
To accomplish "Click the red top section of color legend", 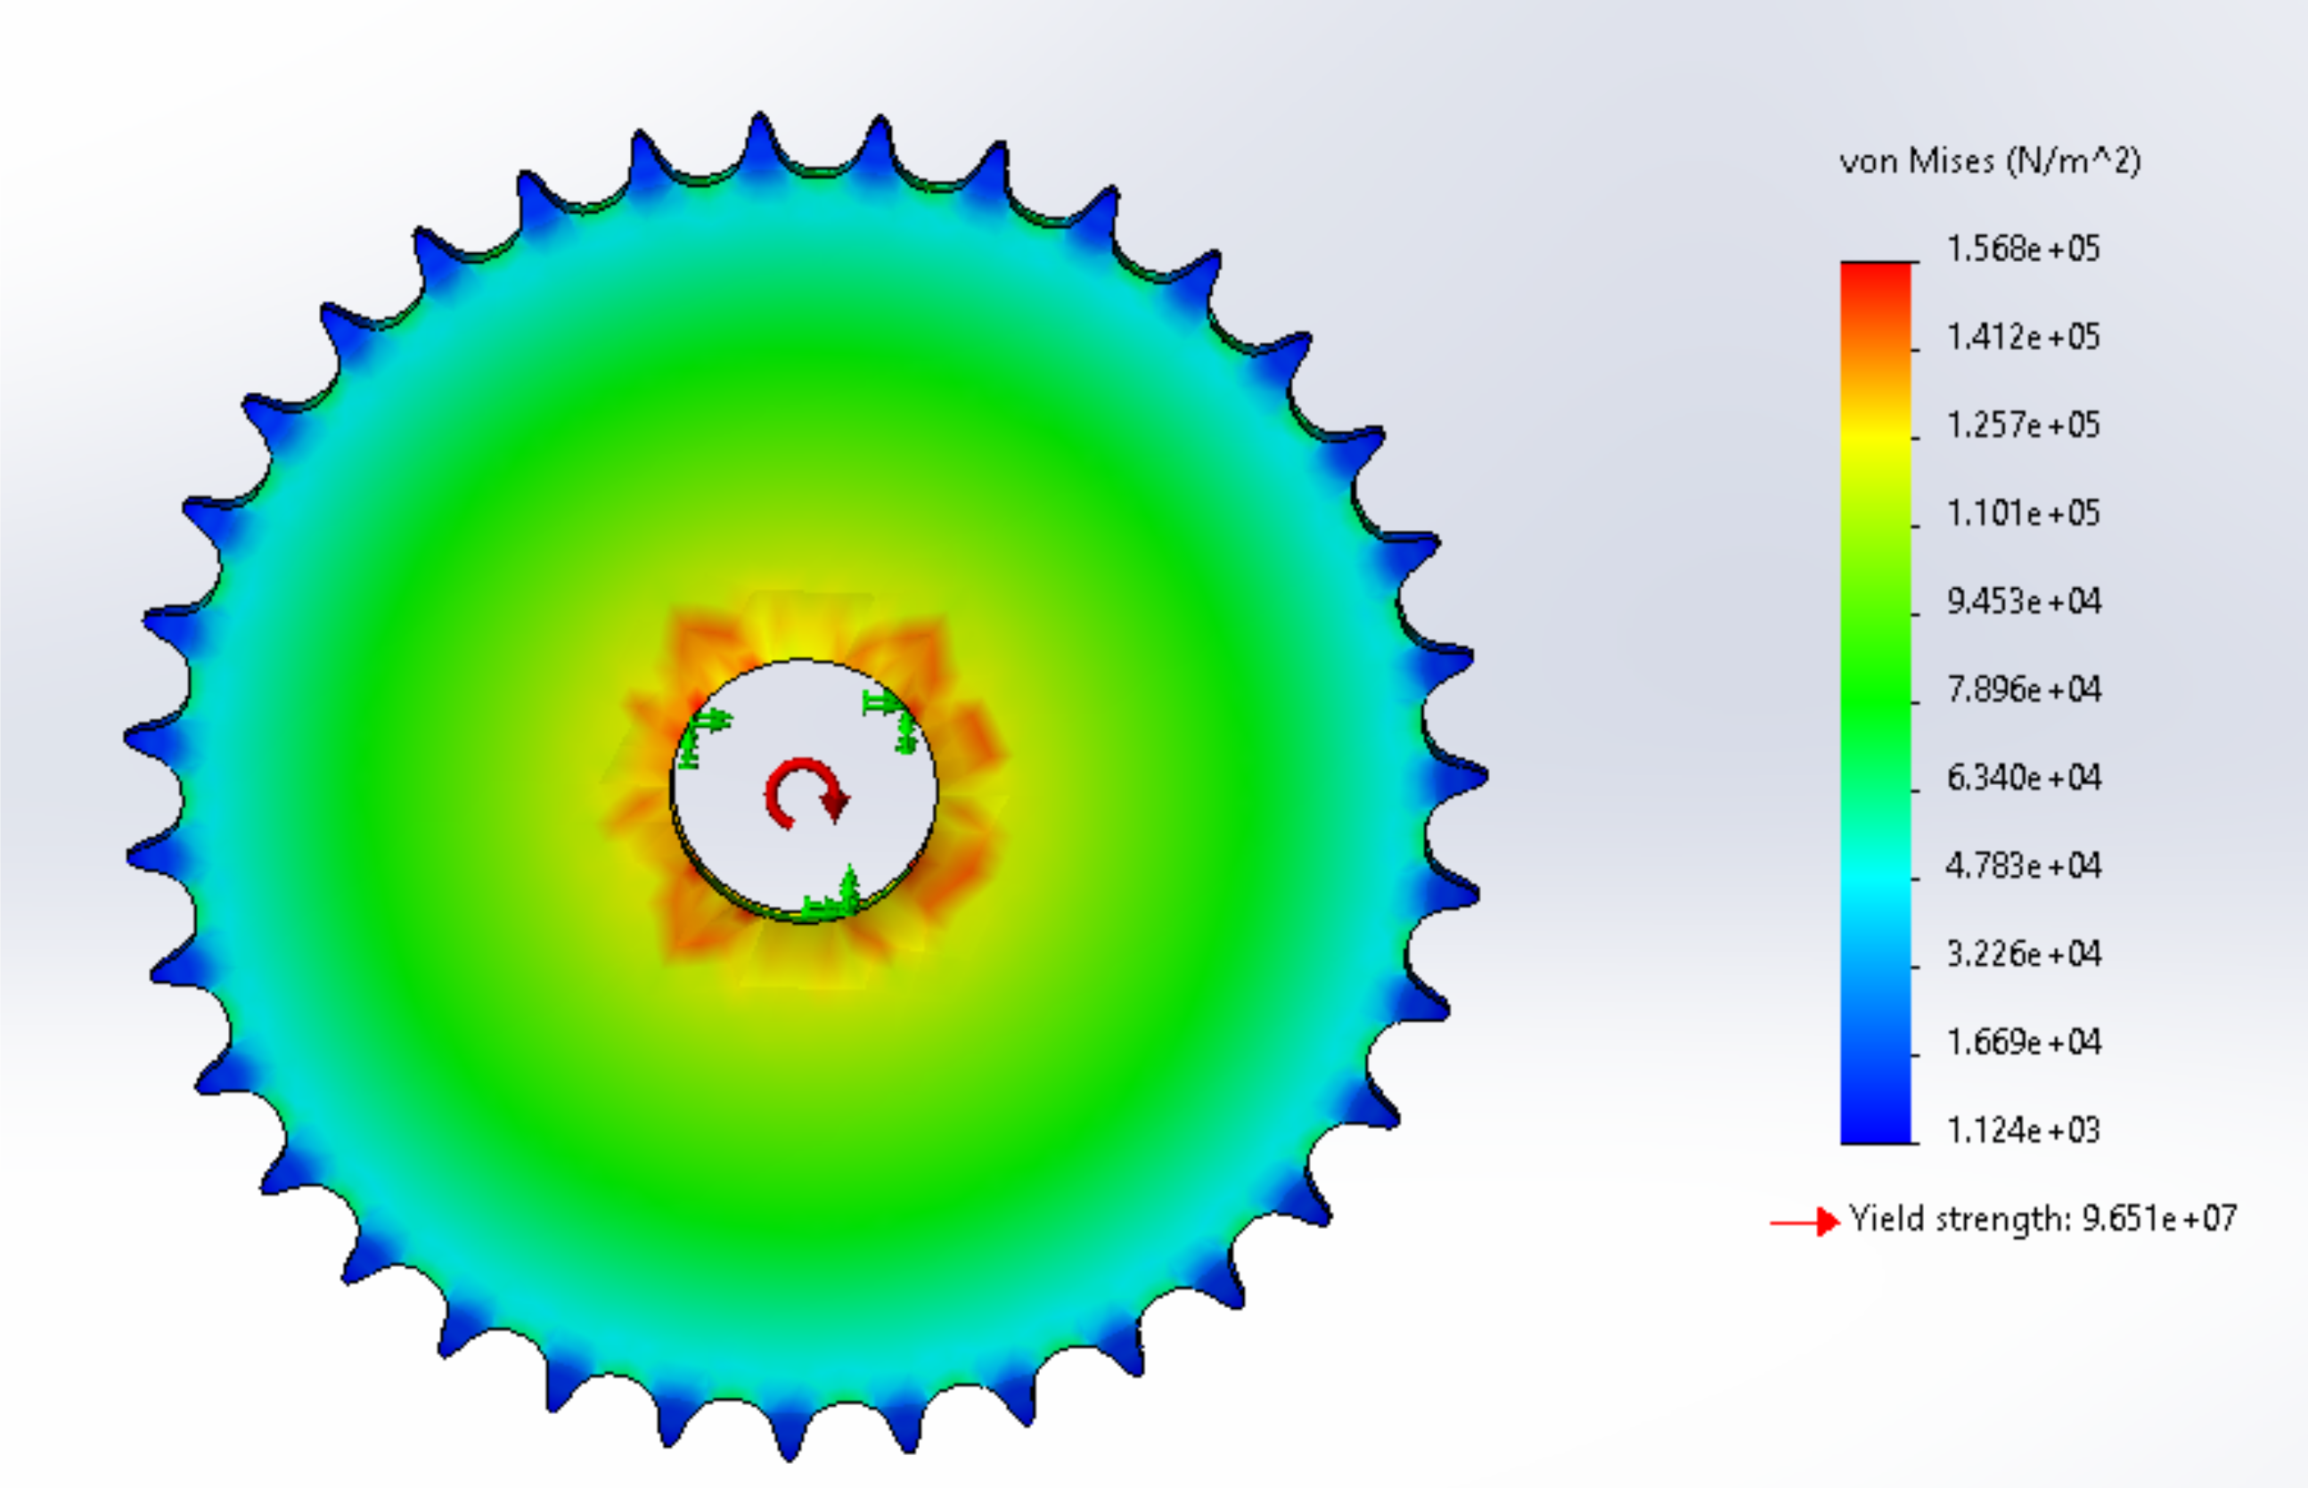I will (1875, 280).
